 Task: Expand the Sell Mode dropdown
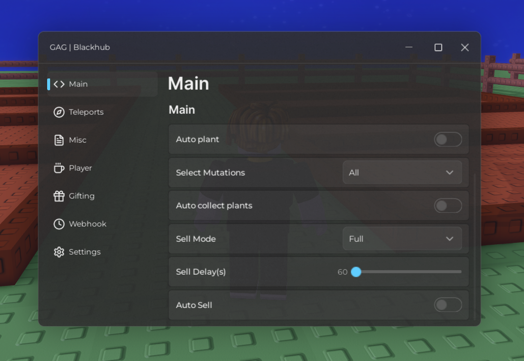402,238
